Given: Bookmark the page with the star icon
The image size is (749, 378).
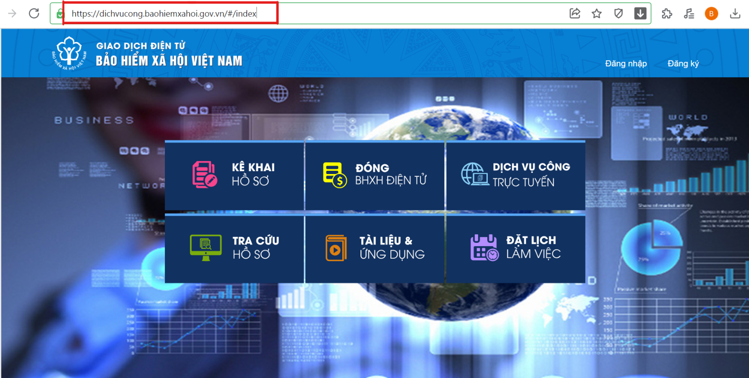Looking at the screenshot, I should click(596, 14).
